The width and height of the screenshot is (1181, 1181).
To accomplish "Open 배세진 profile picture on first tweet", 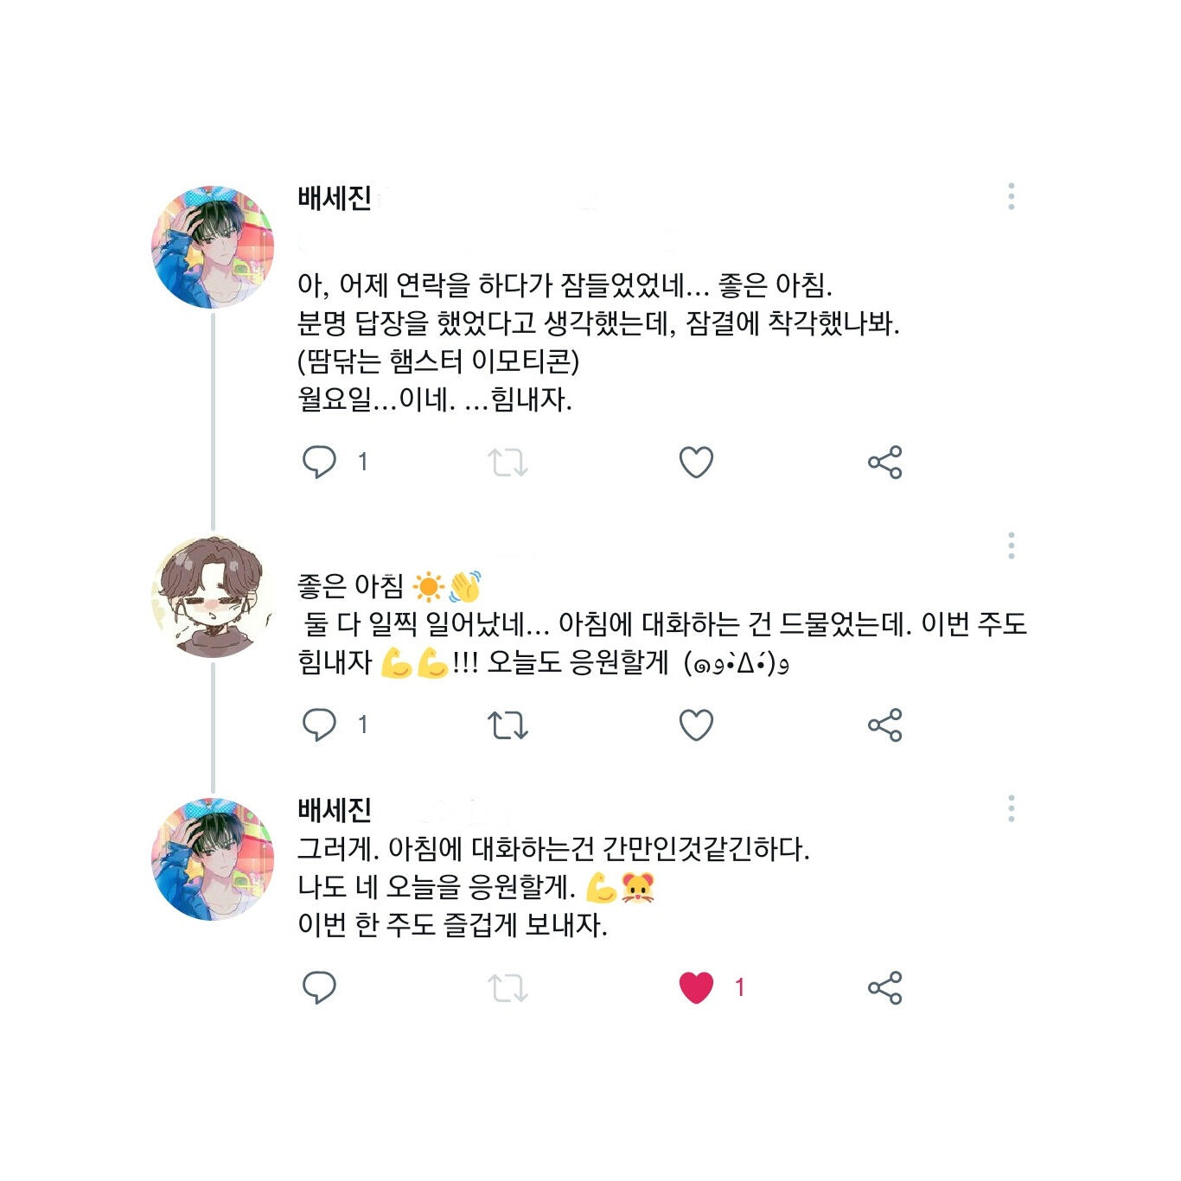I will pos(213,246).
